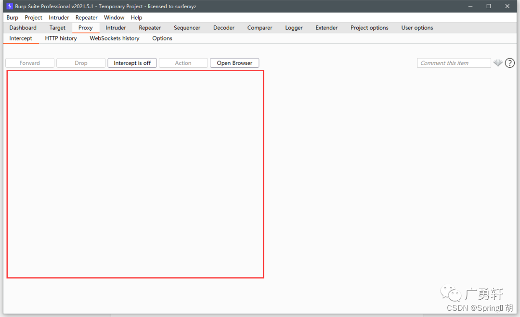Open the Project menu

pos(33,17)
